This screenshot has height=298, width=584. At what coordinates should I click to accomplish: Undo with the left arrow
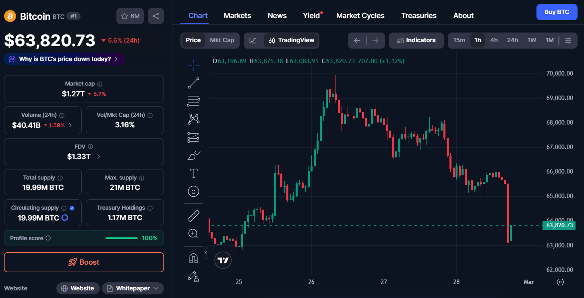[357, 41]
